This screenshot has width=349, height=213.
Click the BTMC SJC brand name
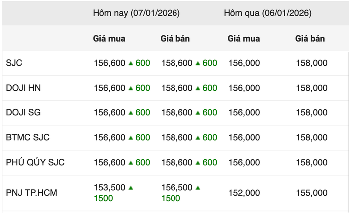(x=28, y=138)
